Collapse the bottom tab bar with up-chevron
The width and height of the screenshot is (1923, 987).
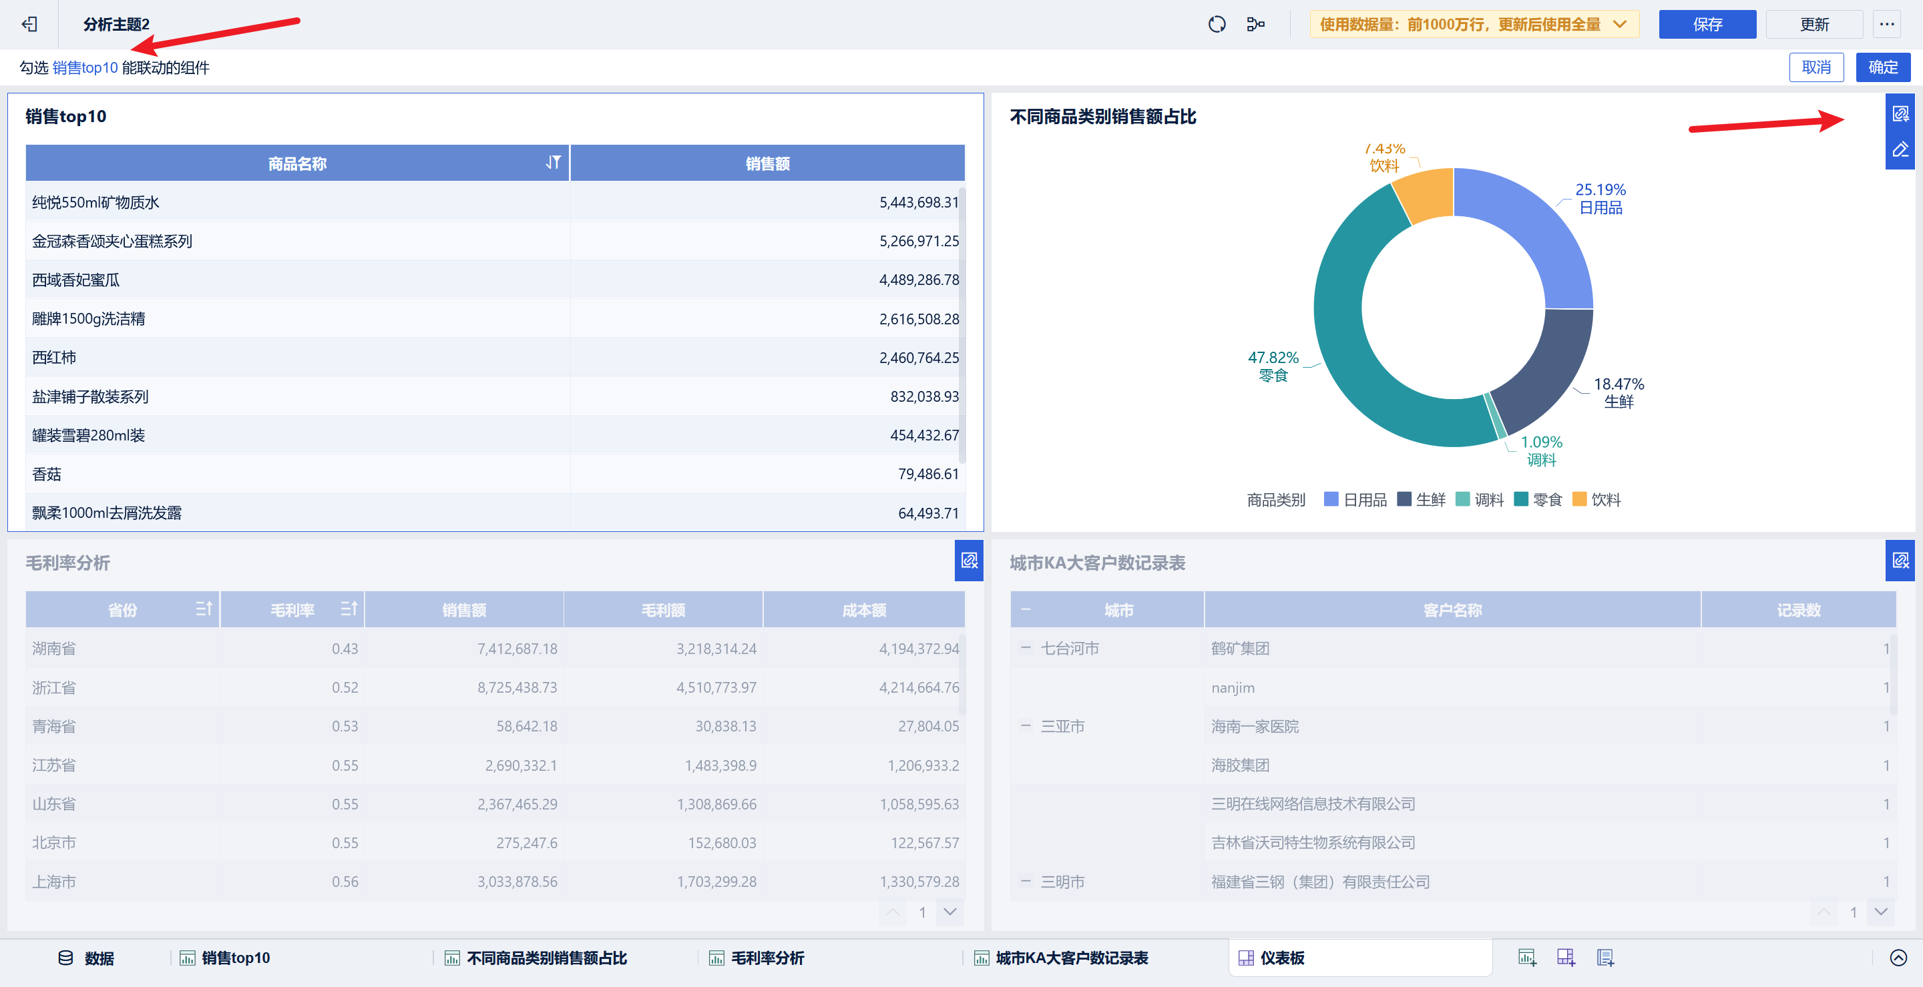click(1898, 957)
